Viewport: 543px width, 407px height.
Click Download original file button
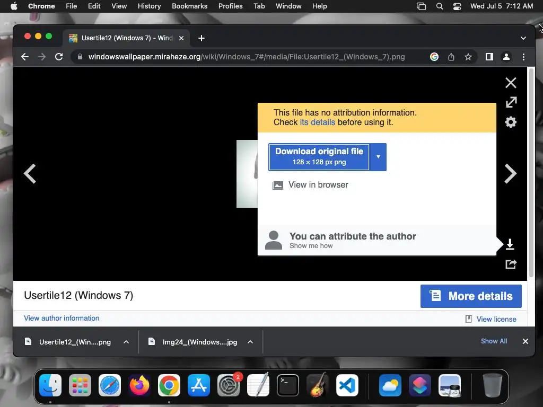coord(319,157)
